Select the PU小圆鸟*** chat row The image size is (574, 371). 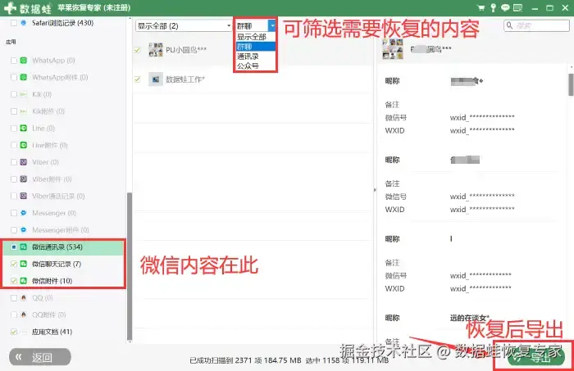click(253, 50)
